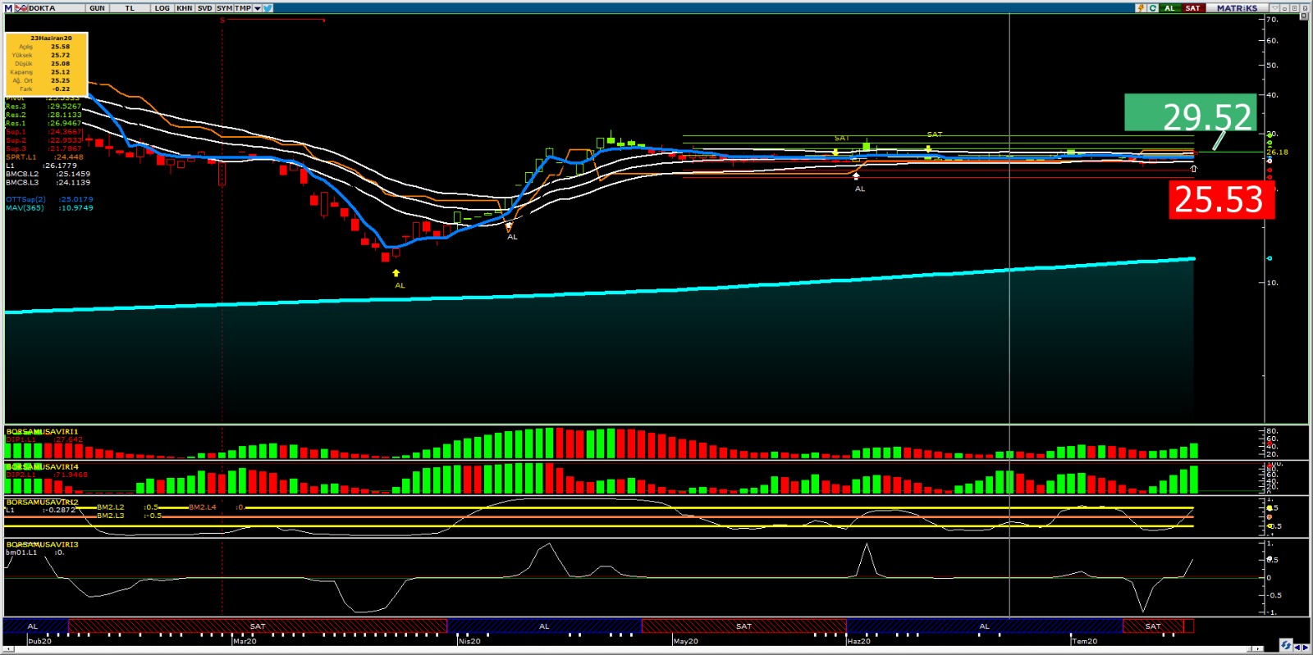
Task: Toggle the SVD option in toolbar
Action: (204, 8)
